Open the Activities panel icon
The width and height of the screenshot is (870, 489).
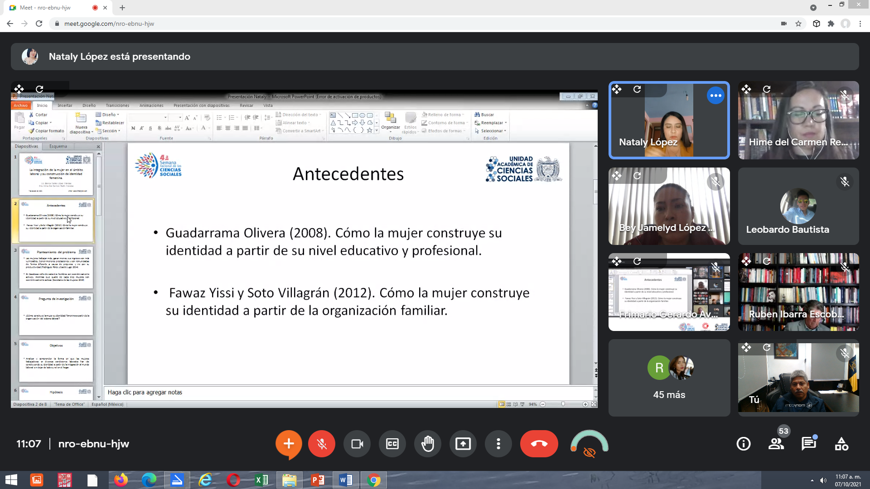[841, 444]
